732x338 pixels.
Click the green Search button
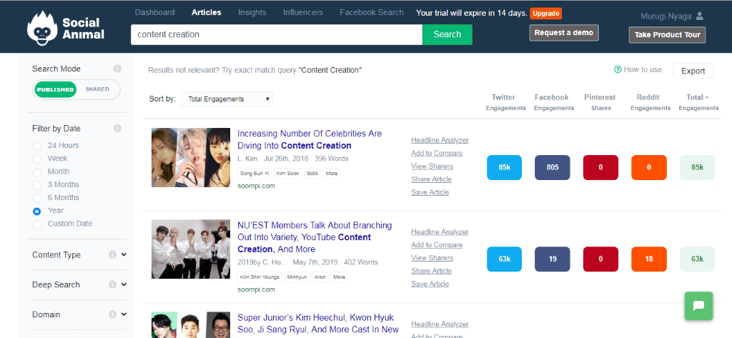click(x=447, y=34)
